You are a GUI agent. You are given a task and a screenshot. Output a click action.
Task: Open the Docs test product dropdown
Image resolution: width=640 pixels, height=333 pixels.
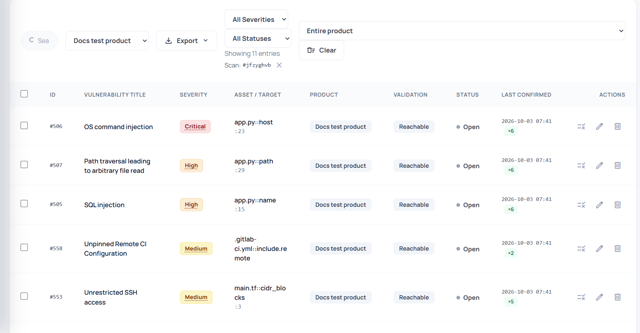coord(107,41)
